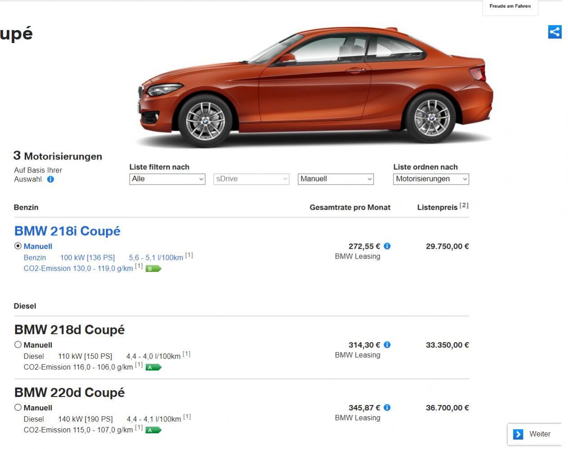
Task: Click info icon beside 345,87 € rate
Action: (x=387, y=408)
